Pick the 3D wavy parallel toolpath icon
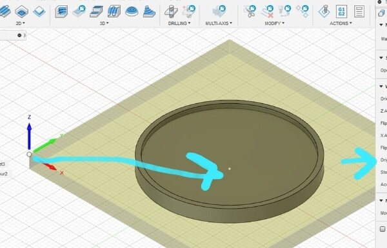Viewport: 387px width, 248px height. 114,12
